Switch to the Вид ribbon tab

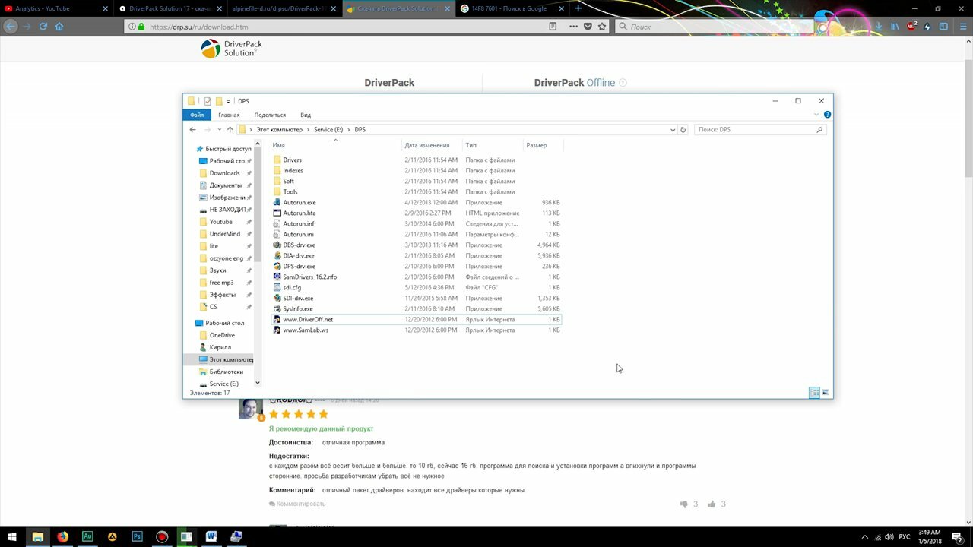(x=306, y=115)
